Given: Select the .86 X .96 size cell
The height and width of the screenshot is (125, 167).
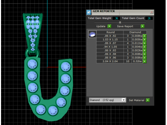Looking at the screenshot, I should click(110, 58).
